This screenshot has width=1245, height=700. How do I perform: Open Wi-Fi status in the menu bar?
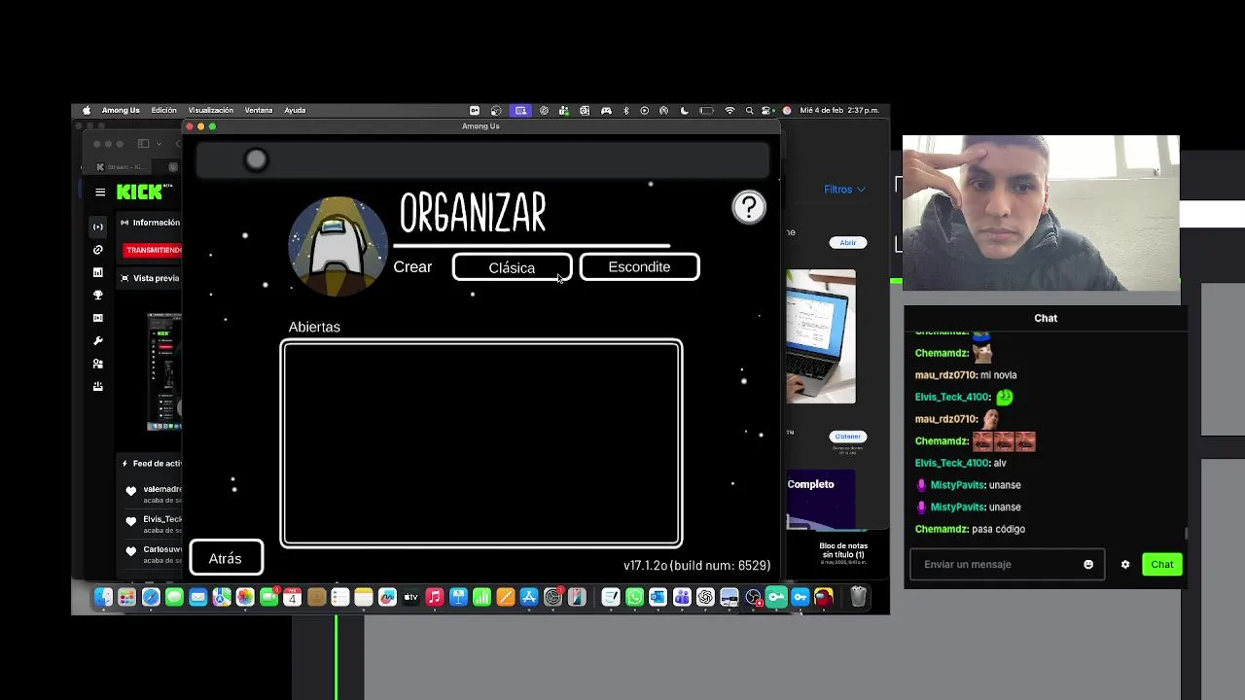click(x=729, y=111)
